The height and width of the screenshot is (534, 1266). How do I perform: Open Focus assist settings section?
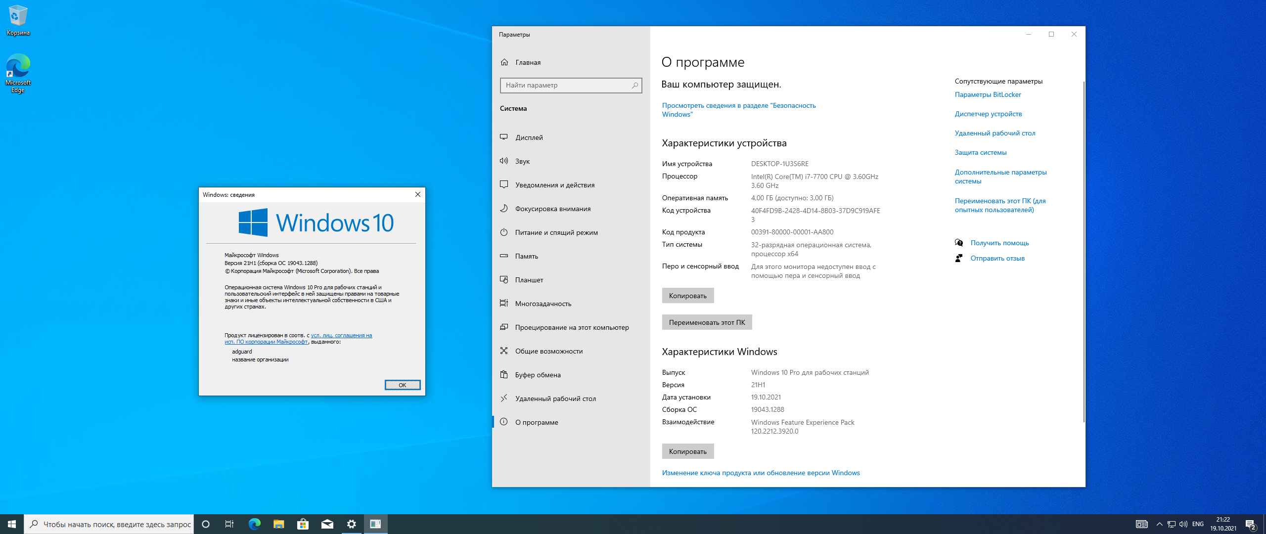[x=552, y=209]
